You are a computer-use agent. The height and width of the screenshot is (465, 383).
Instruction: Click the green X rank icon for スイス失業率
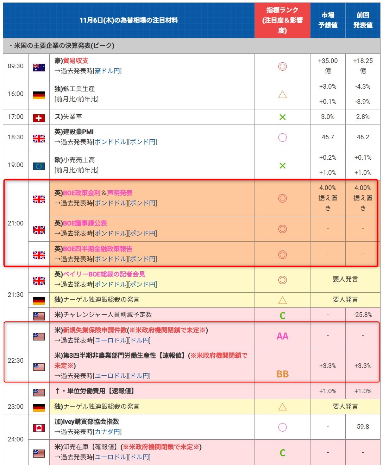[282, 117]
